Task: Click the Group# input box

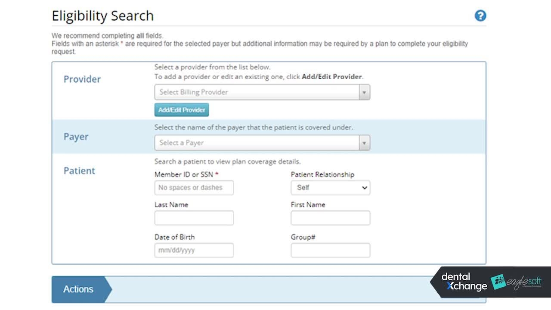Action: (330, 250)
